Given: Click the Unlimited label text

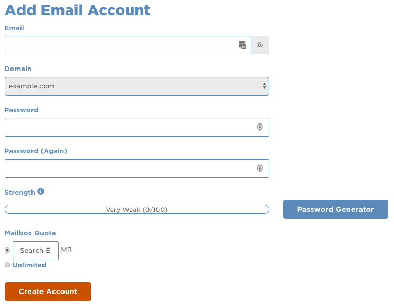Looking at the screenshot, I should [x=29, y=265].
